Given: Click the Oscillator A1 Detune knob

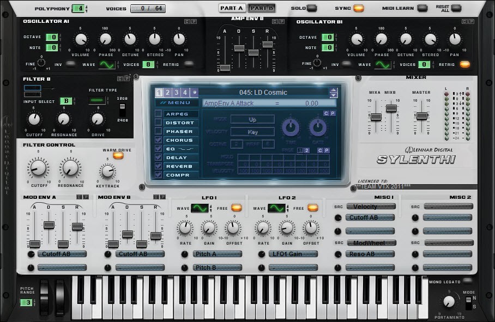Looking at the screenshot, I should (130, 39).
